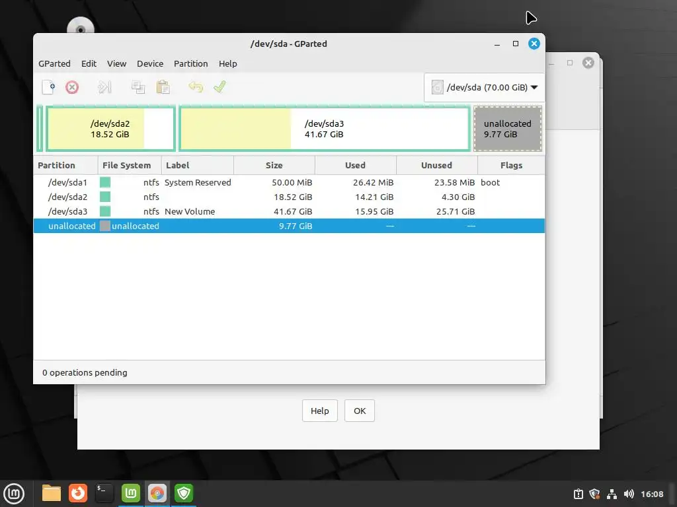Image resolution: width=677 pixels, height=507 pixels.
Task: Click the New partition toolbar icon
Action: [48, 87]
